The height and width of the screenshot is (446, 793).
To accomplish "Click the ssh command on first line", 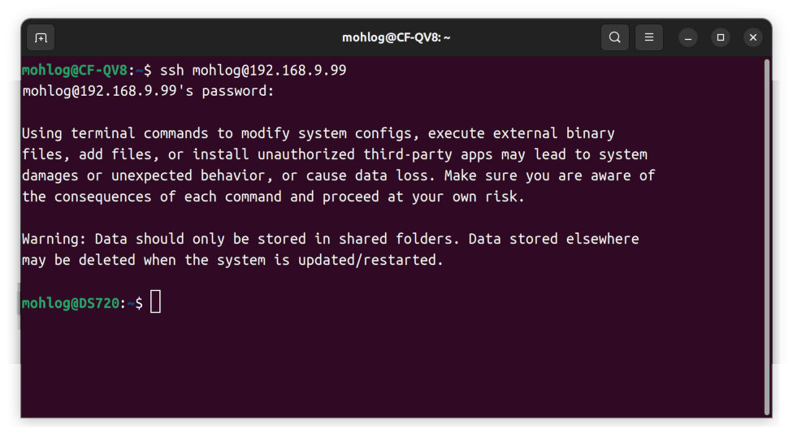I will (x=253, y=71).
